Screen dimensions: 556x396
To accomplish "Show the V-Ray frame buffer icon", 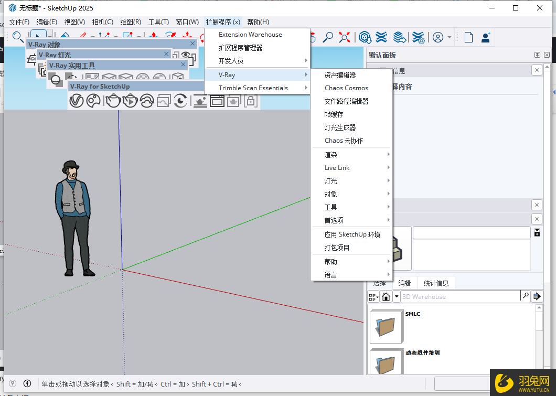I will coord(164,101).
